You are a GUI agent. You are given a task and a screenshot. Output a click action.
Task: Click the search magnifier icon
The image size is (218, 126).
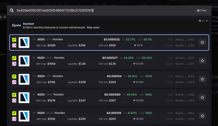tap(12, 10)
